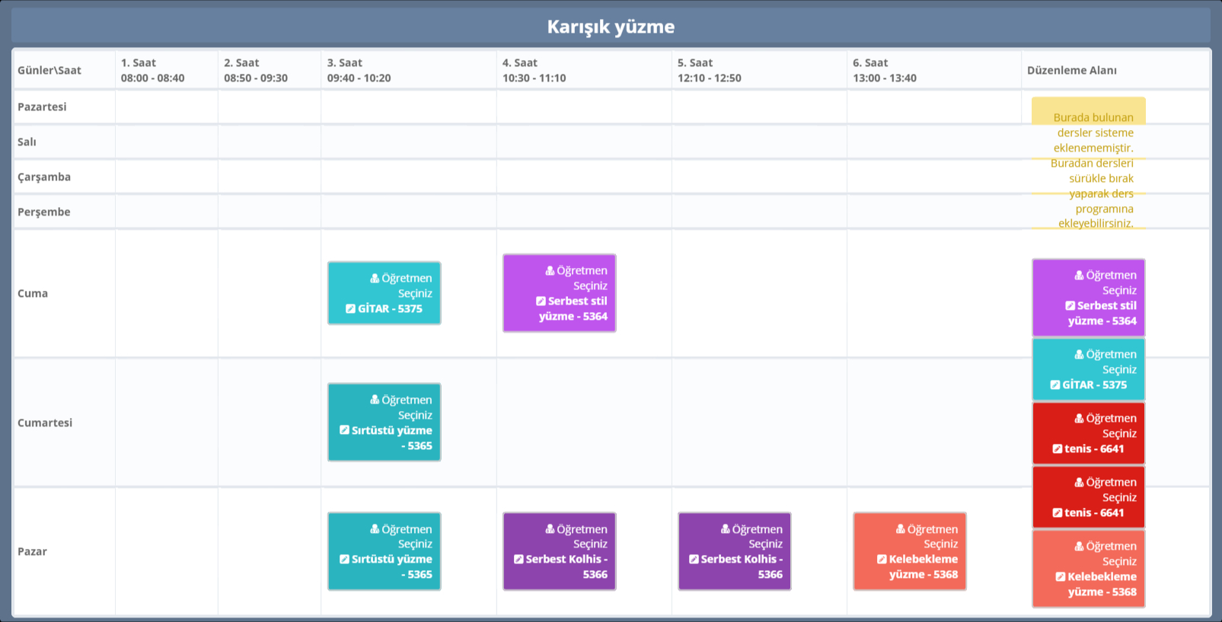Click edit icon on Kelebekleme card in Düzenleme Alanı

[1060, 577]
